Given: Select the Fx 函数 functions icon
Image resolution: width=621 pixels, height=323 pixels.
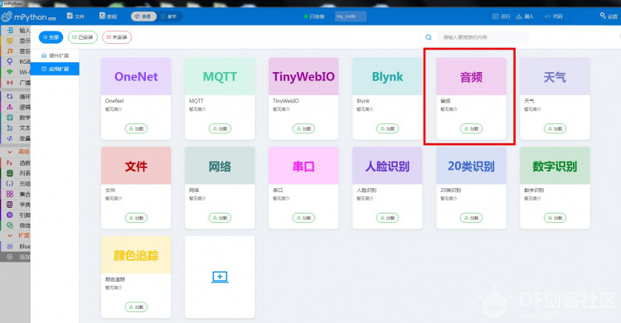Looking at the screenshot, I should tap(10, 162).
